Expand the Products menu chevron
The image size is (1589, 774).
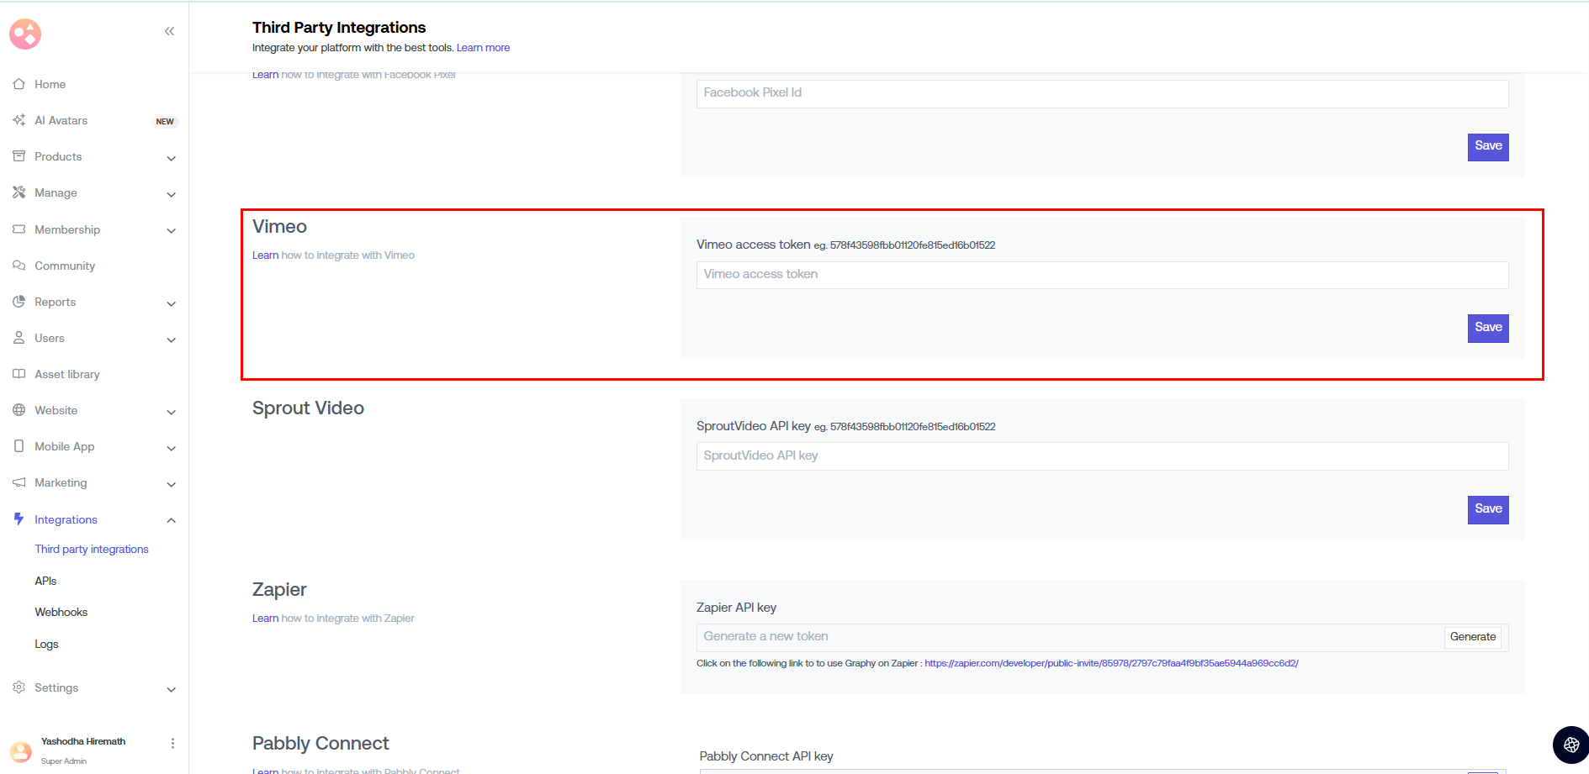[172, 158]
